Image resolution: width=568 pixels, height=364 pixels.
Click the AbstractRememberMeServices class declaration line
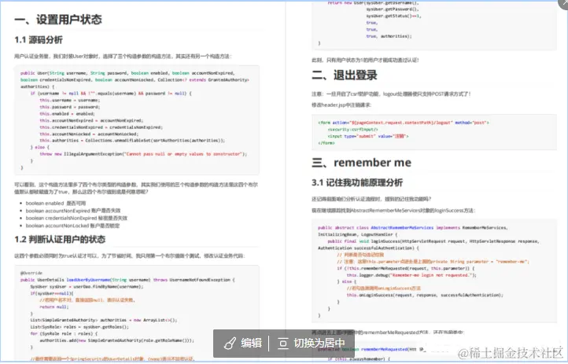413,227
